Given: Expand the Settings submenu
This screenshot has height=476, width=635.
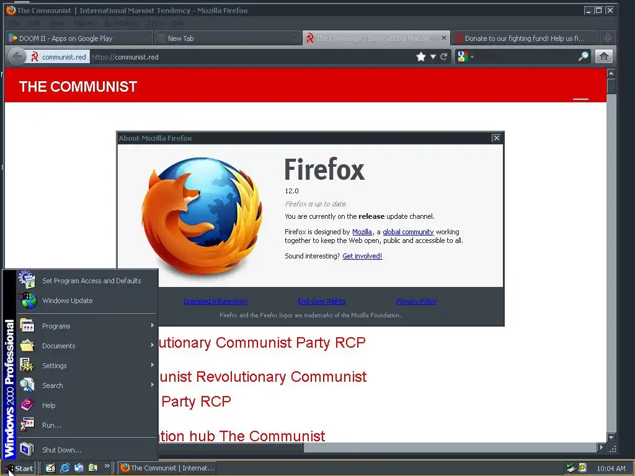Looking at the screenshot, I should click(87, 366).
